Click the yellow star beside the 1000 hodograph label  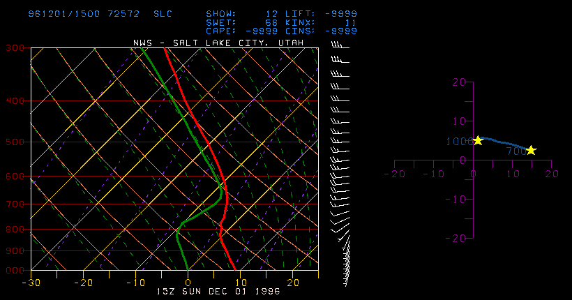point(478,140)
